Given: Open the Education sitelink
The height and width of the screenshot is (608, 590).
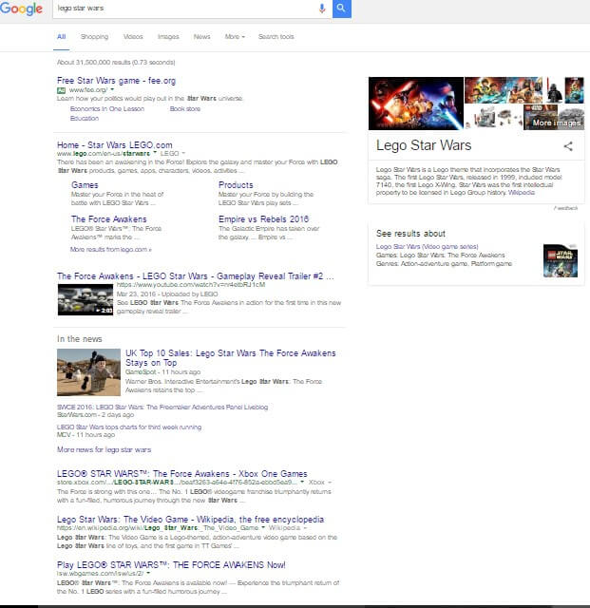Looking at the screenshot, I should (x=85, y=118).
